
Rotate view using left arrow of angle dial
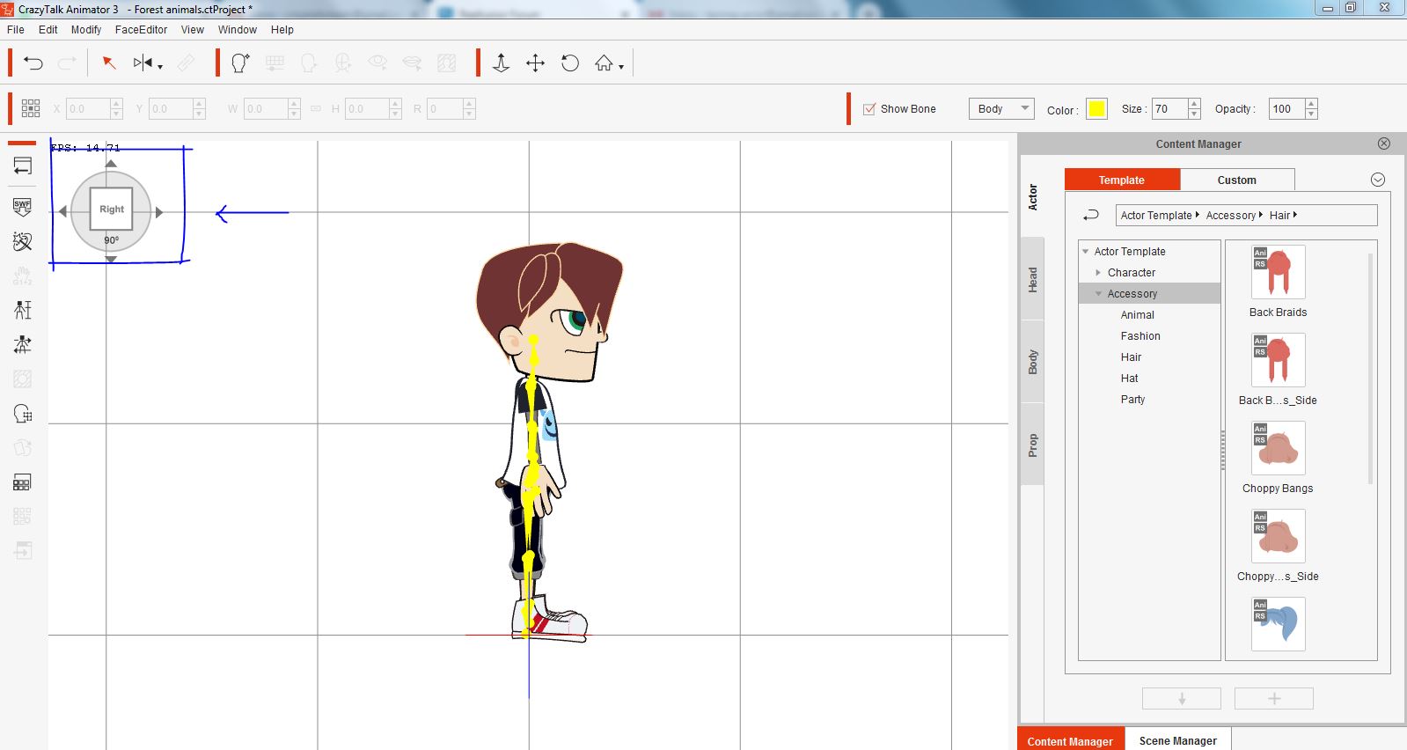pyautogui.click(x=62, y=211)
